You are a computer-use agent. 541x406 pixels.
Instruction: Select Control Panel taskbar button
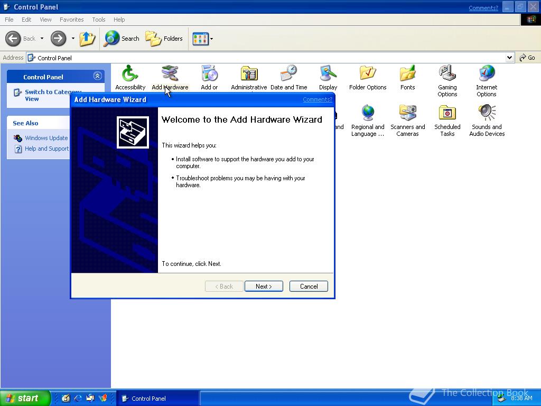point(157,399)
